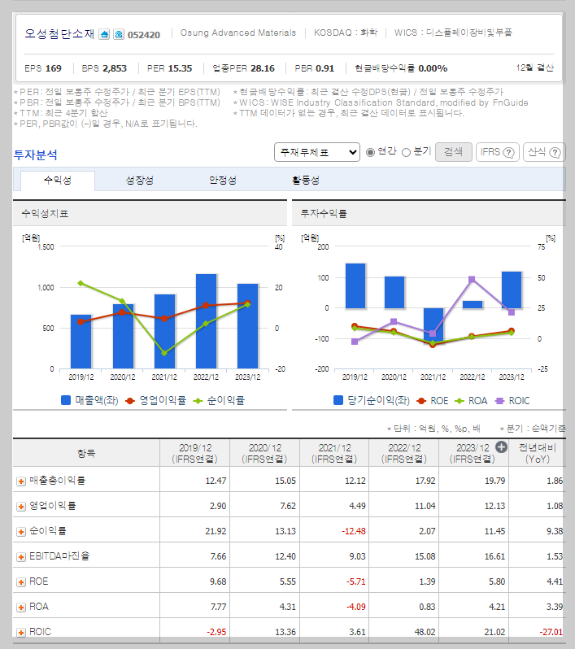The width and height of the screenshot is (575, 649).
Task: Click the 2021/12 순이익률 green data point
Action: (x=164, y=353)
